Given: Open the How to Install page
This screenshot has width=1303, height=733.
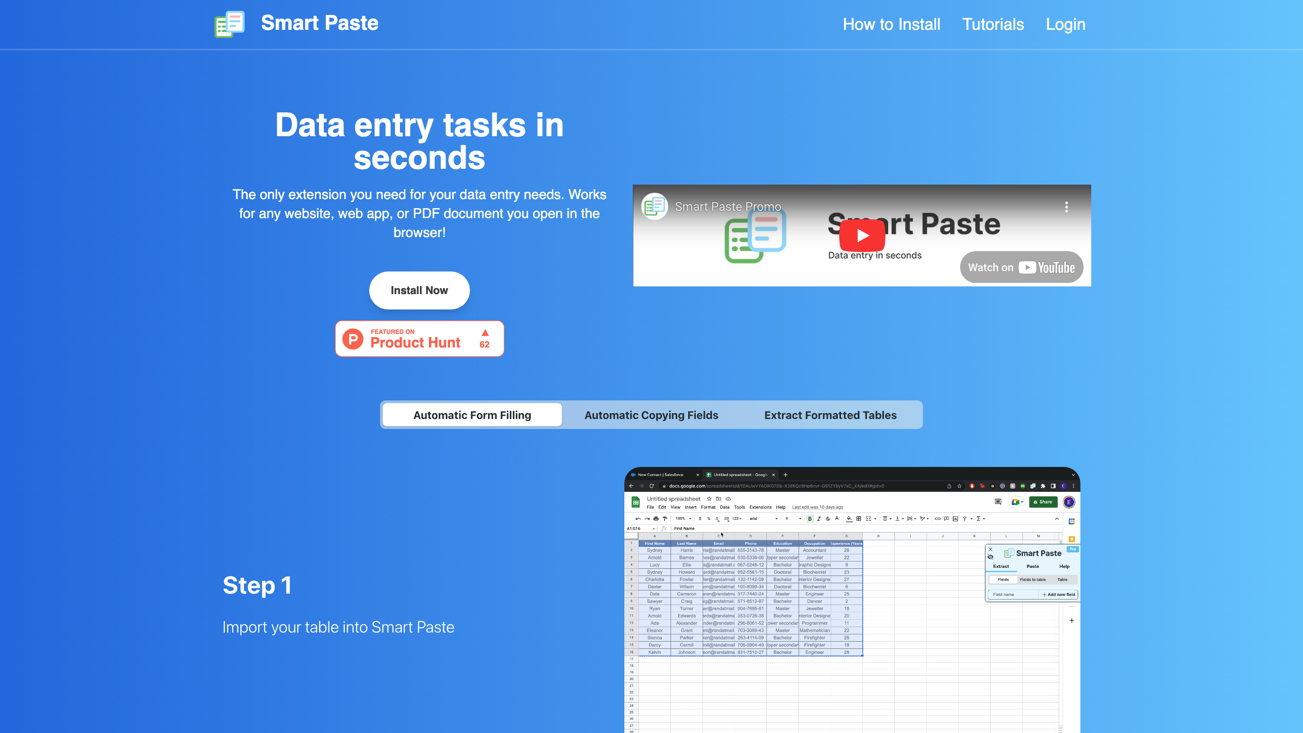Looking at the screenshot, I should [x=892, y=24].
